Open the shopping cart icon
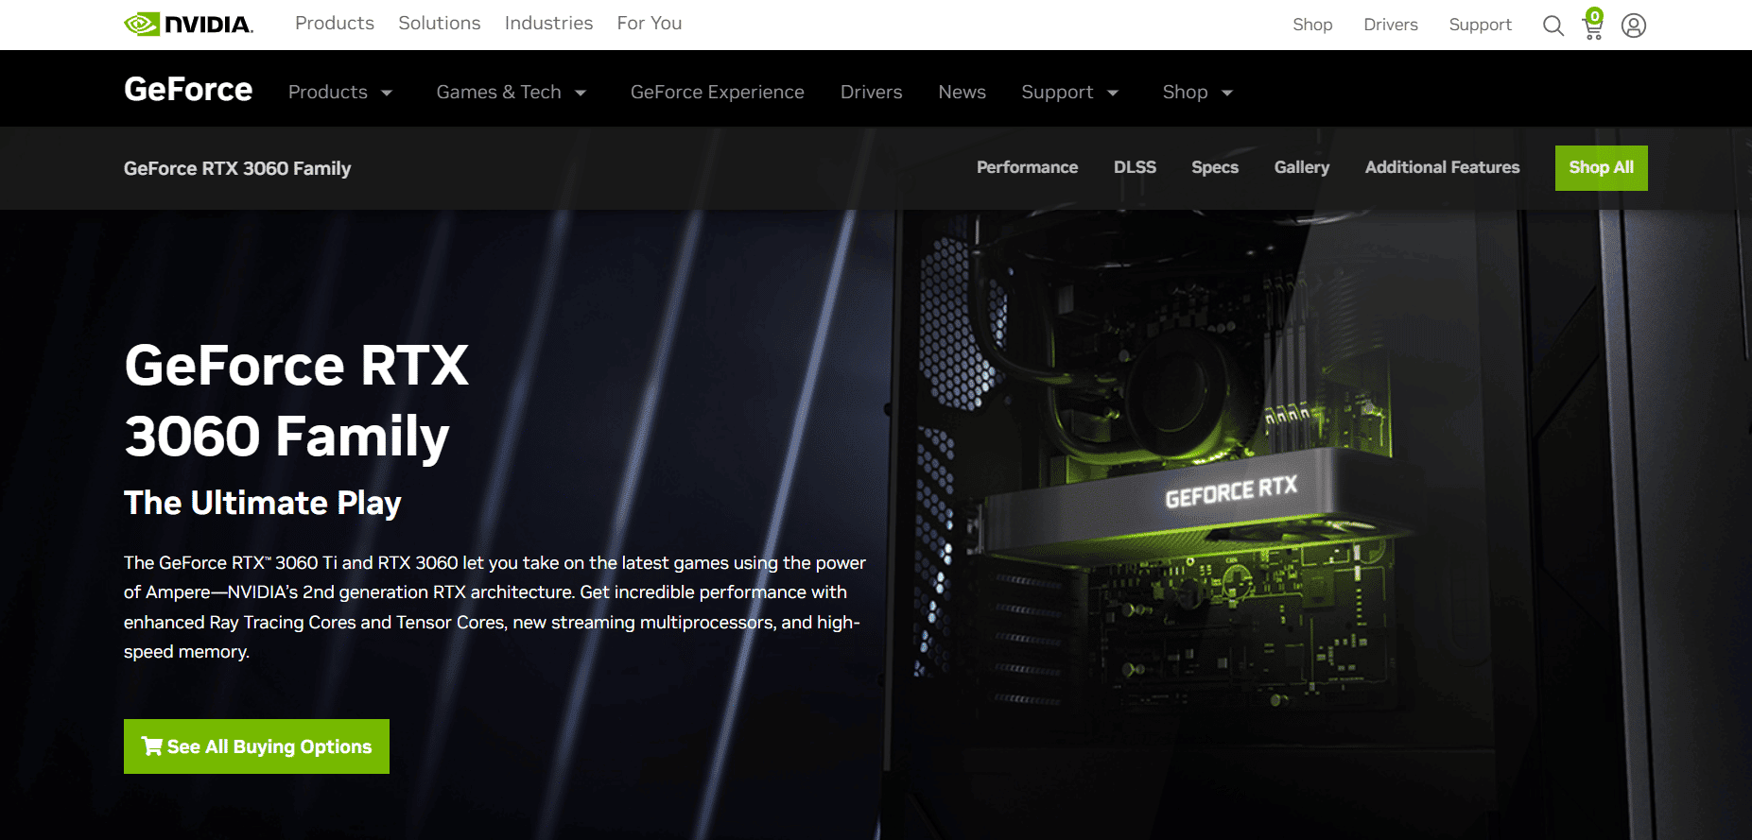1752x840 pixels. coord(1593,25)
